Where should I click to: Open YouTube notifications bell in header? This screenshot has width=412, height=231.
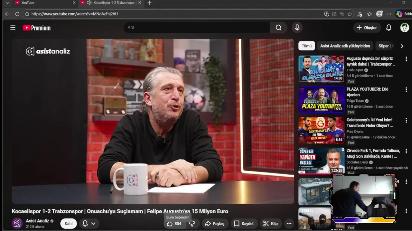[389, 28]
